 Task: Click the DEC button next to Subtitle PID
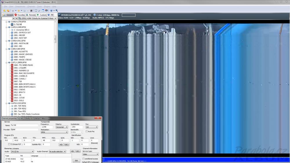point(67,144)
